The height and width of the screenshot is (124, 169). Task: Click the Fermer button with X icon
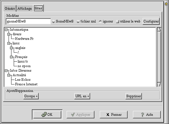[x=114, y=115]
